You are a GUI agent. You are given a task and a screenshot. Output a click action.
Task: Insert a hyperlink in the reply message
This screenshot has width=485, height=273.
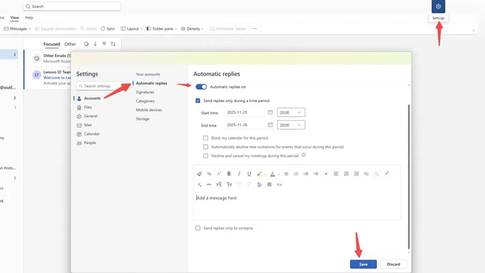(366, 174)
